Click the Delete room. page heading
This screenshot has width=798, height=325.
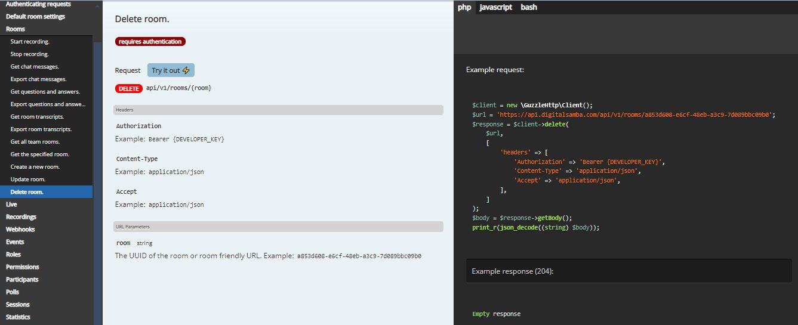tap(142, 19)
